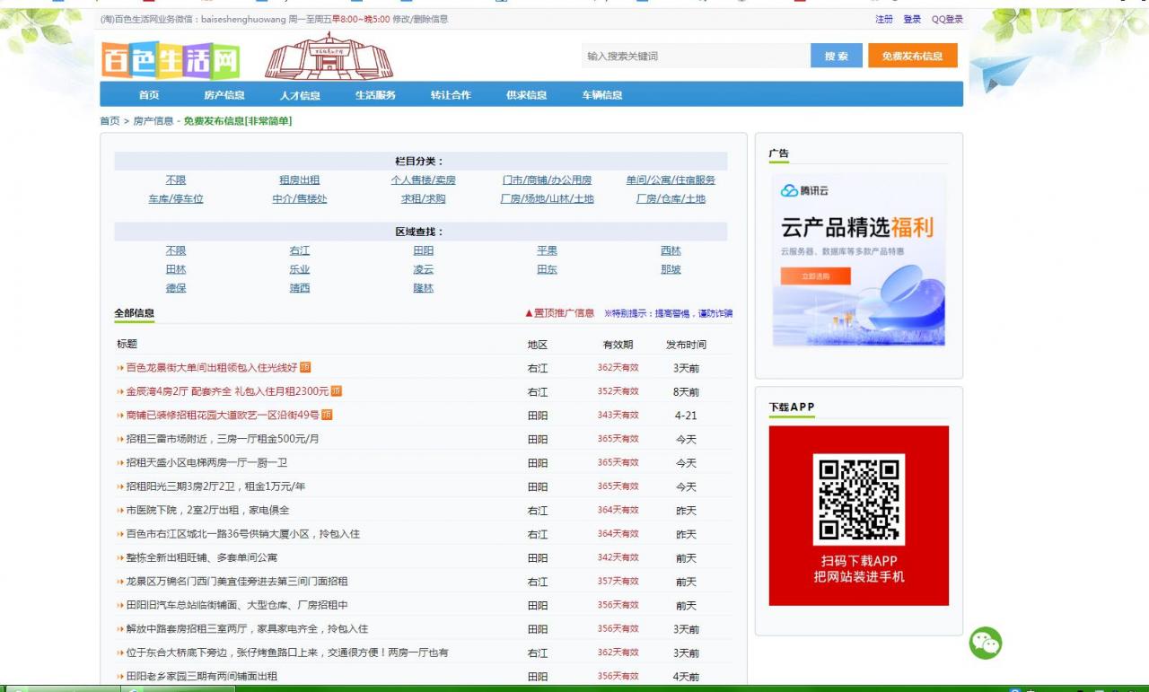The width and height of the screenshot is (1149, 692).
Task: Open the 人才信息 navigation tab
Action: (x=300, y=95)
